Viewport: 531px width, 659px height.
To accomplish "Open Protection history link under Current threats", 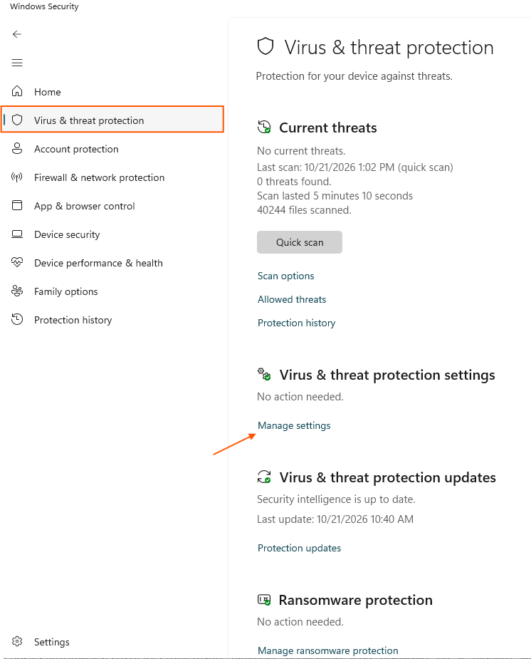I will coord(296,323).
